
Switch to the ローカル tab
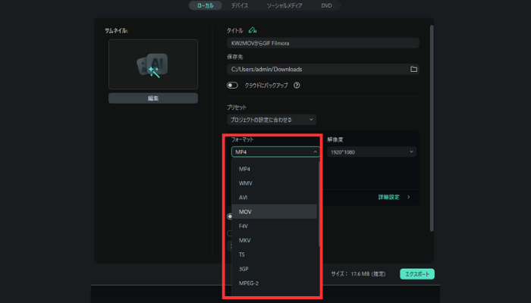[206, 5]
